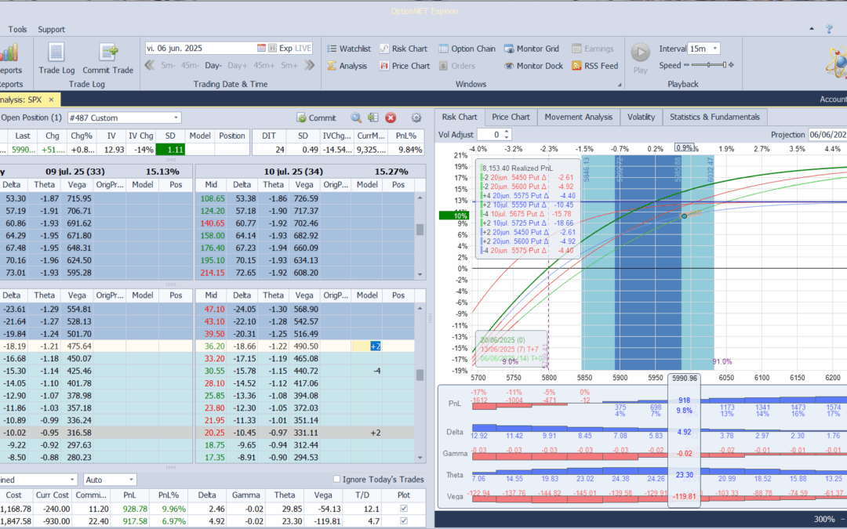847x529 pixels.
Task: Click the Projection date field
Action: point(827,135)
